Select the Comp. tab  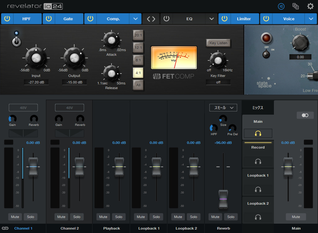113,19
